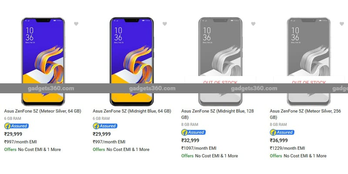Open Asus ZenFone 5Z Midnight Blue 64 GB title
This screenshot has width=348, height=174.
[132, 111]
